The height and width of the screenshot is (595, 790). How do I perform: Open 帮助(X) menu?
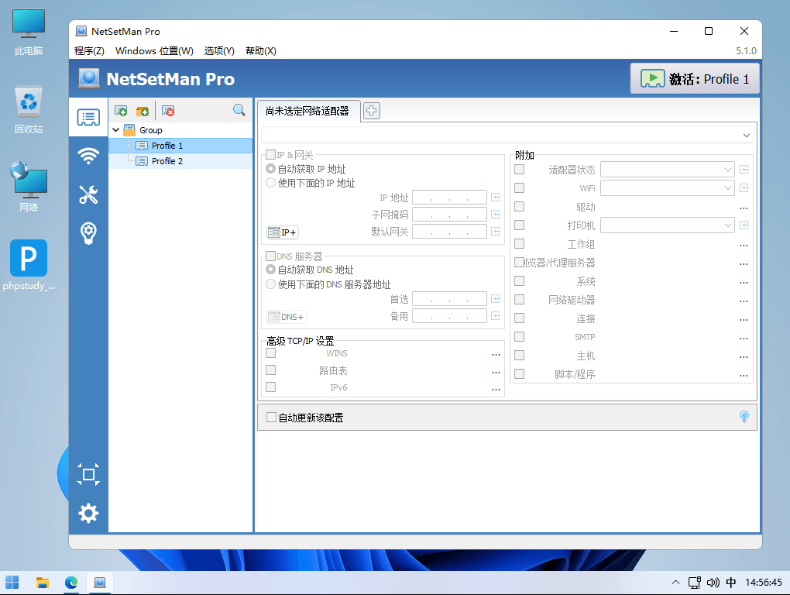[x=260, y=51]
